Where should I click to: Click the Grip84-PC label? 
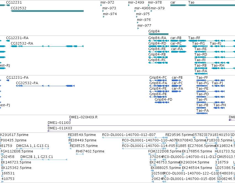(x=158, y=78)
